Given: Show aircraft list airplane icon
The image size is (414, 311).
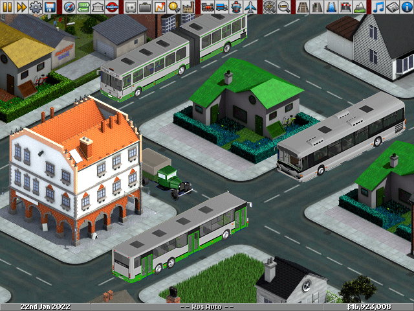Looking at the screenshot, I should (x=250, y=7).
